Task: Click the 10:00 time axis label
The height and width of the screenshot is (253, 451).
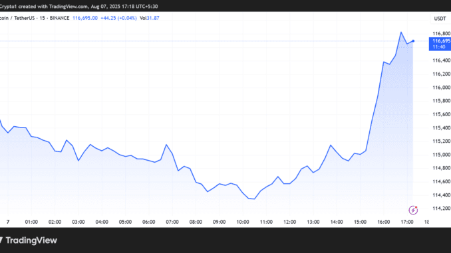Action: pos(243,222)
